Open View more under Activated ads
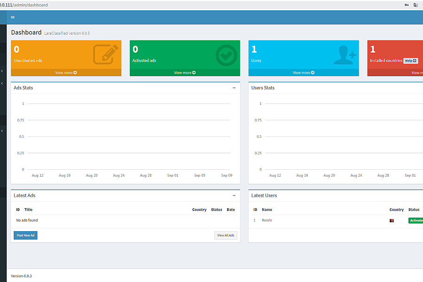423x282 pixels. (185, 73)
